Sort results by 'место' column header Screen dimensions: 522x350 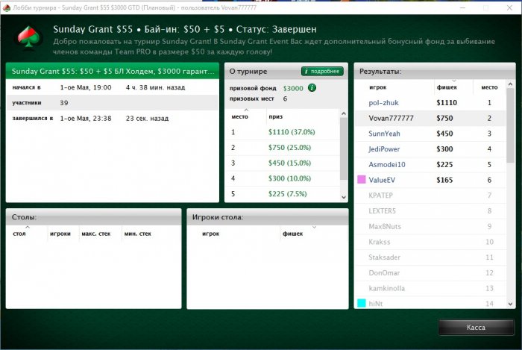[489, 87]
